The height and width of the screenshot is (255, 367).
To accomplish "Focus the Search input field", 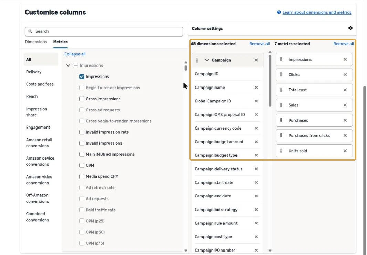I will (104, 31).
